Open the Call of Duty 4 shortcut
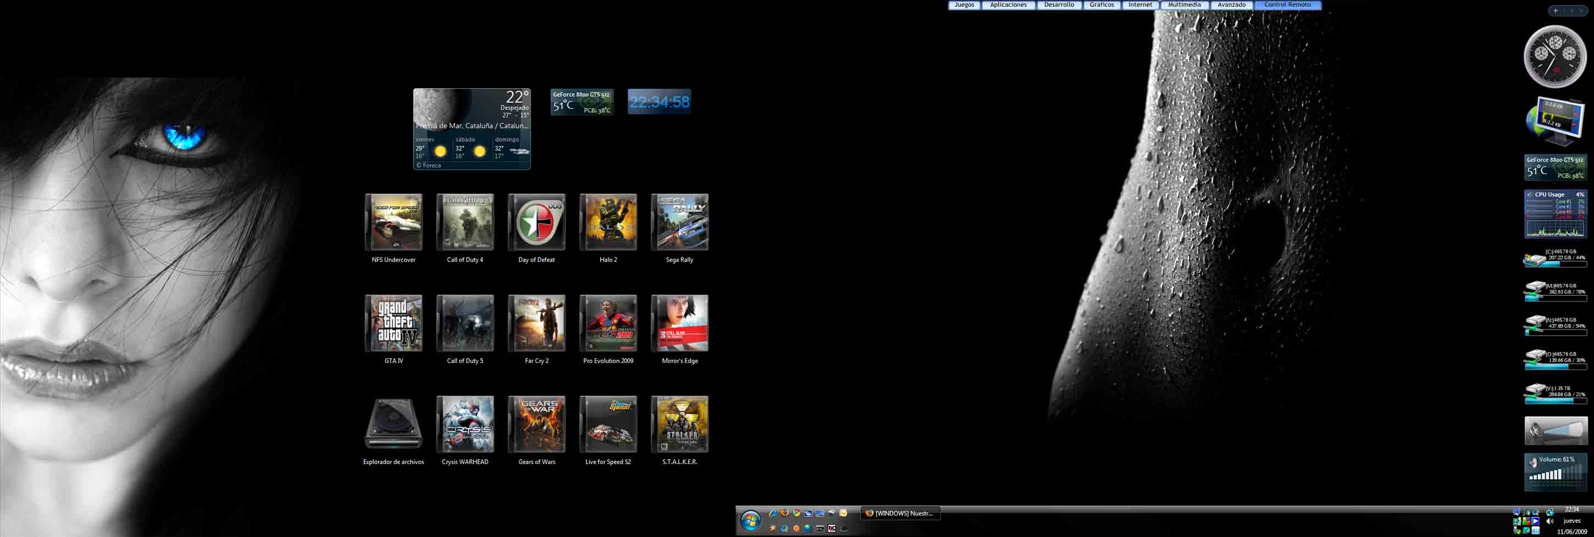 pyautogui.click(x=464, y=222)
